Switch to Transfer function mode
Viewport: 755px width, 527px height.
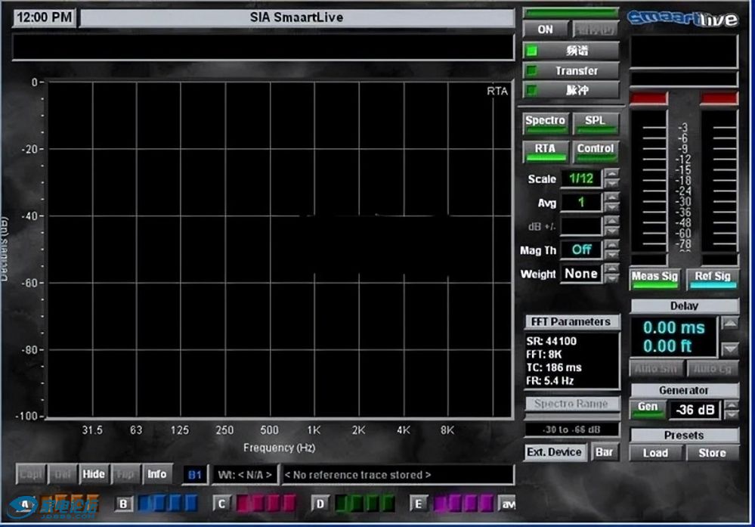tap(571, 71)
